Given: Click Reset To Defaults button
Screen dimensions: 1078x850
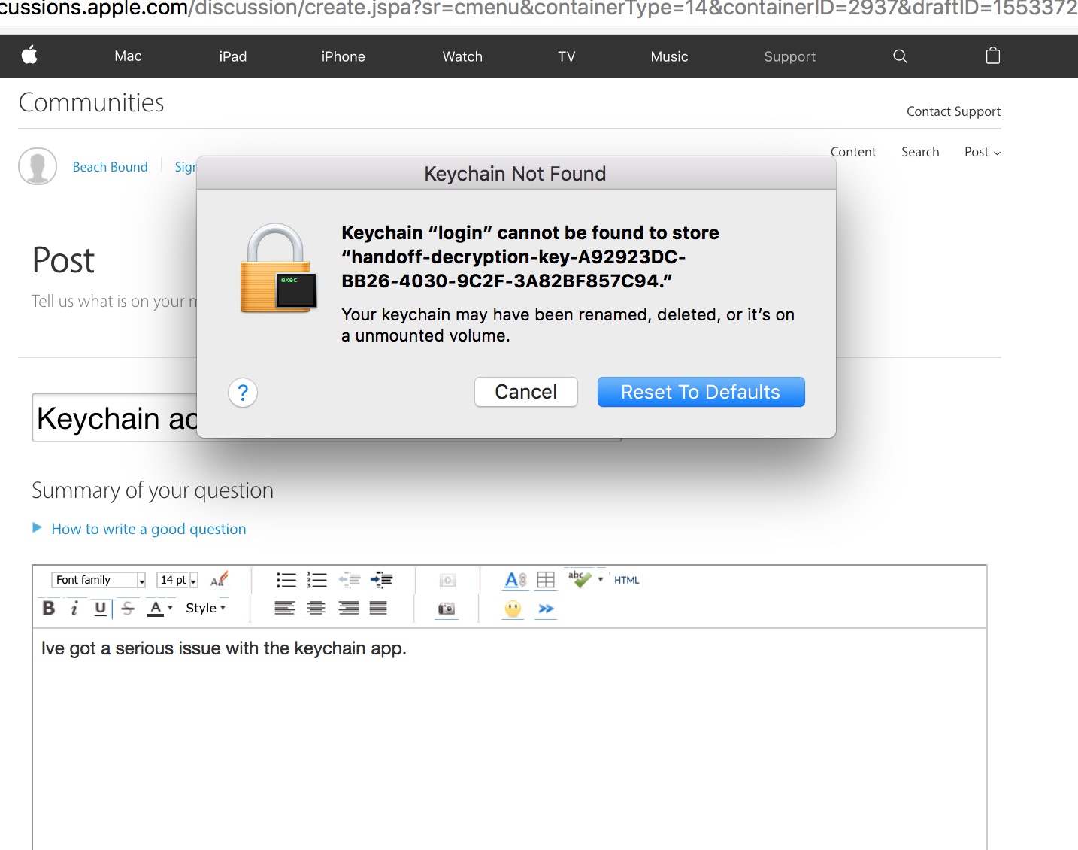Looking at the screenshot, I should click(701, 392).
